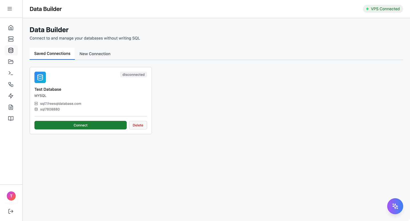Open the Home sidebar icon

pyautogui.click(x=11, y=28)
